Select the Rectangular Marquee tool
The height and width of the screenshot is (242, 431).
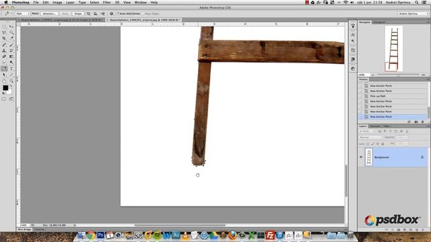[4, 27]
